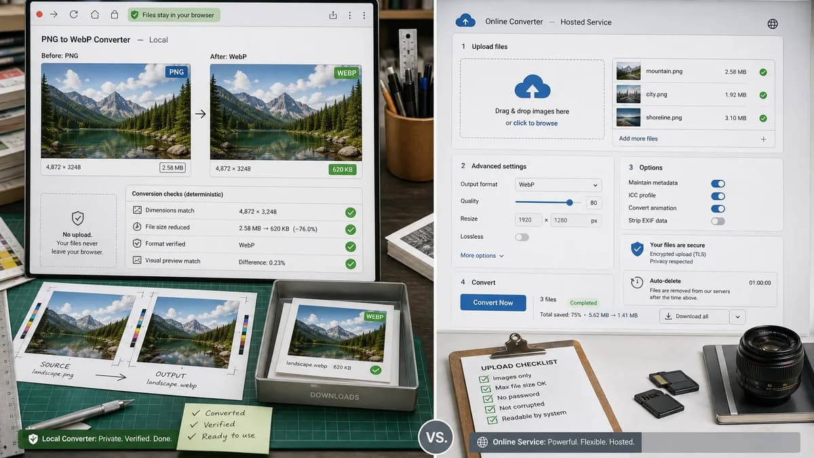The height and width of the screenshot is (458, 814).
Task: Click the 'Your files are secure' shield icon
Action: 637,249
